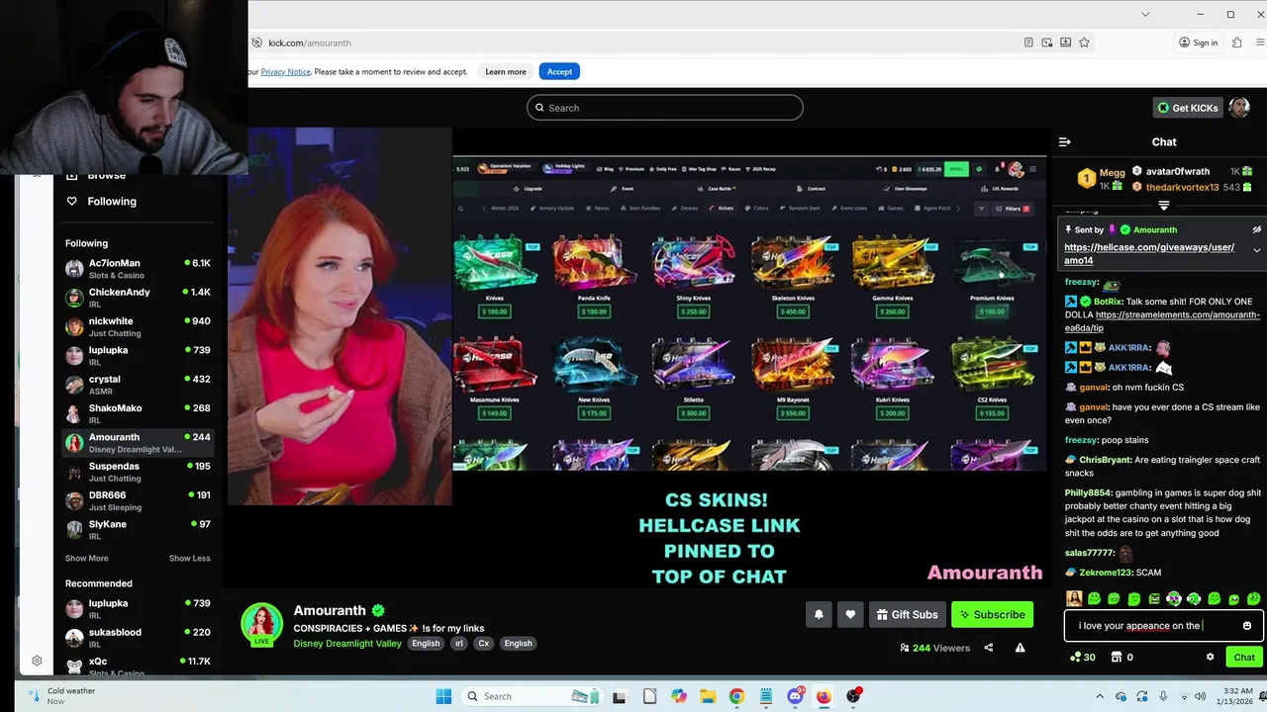Toggle notification bell for Amouranth
The width and height of the screenshot is (1267, 712).
coord(819,614)
